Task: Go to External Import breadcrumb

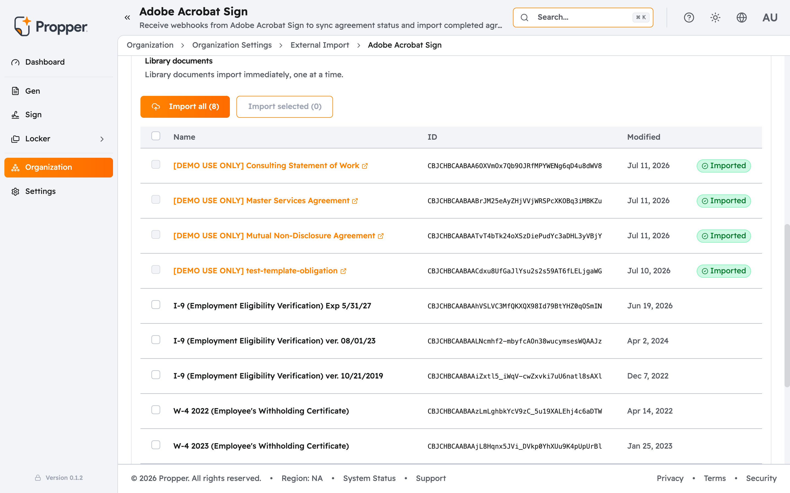Action: (320, 45)
